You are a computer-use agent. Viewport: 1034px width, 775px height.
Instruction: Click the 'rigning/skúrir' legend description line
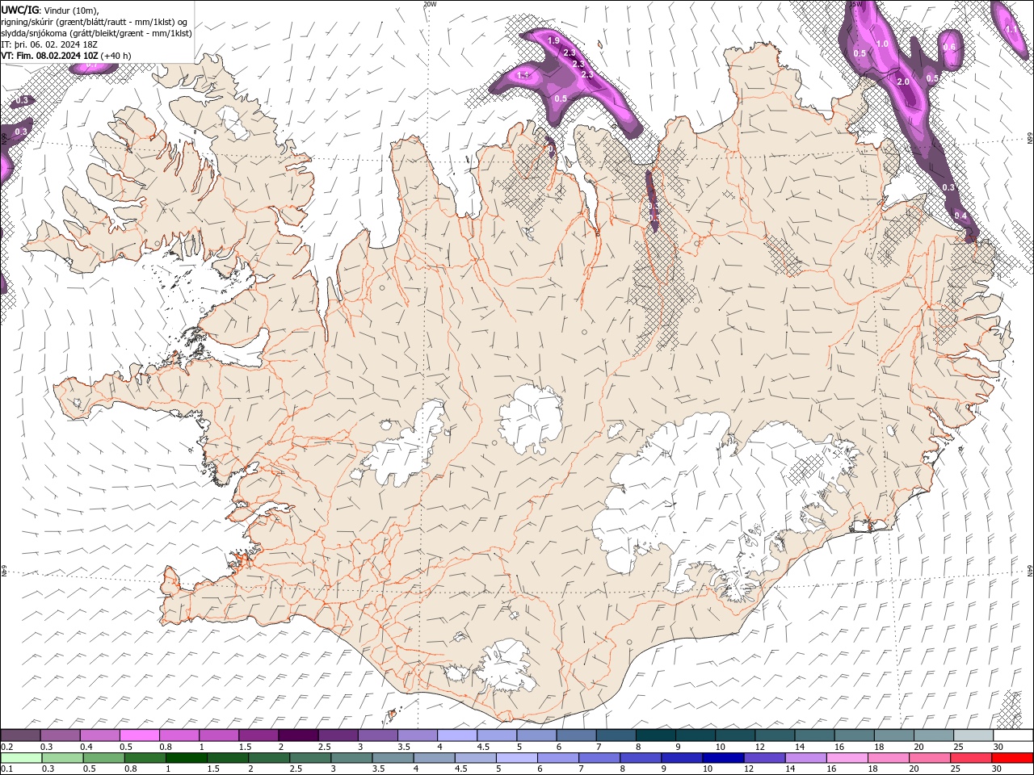[x=95, y=21]
